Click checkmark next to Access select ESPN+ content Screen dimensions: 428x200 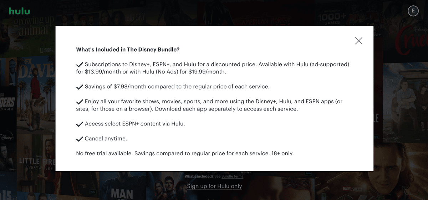coord(80,124)
